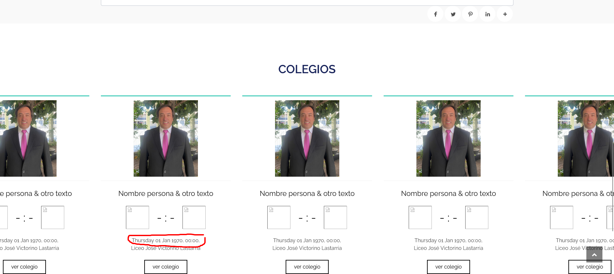Image resolution: width=614 pixels, height=274 pixels.
Task: Click the COLEGIOS section heading
Action: tap(307, 69)
